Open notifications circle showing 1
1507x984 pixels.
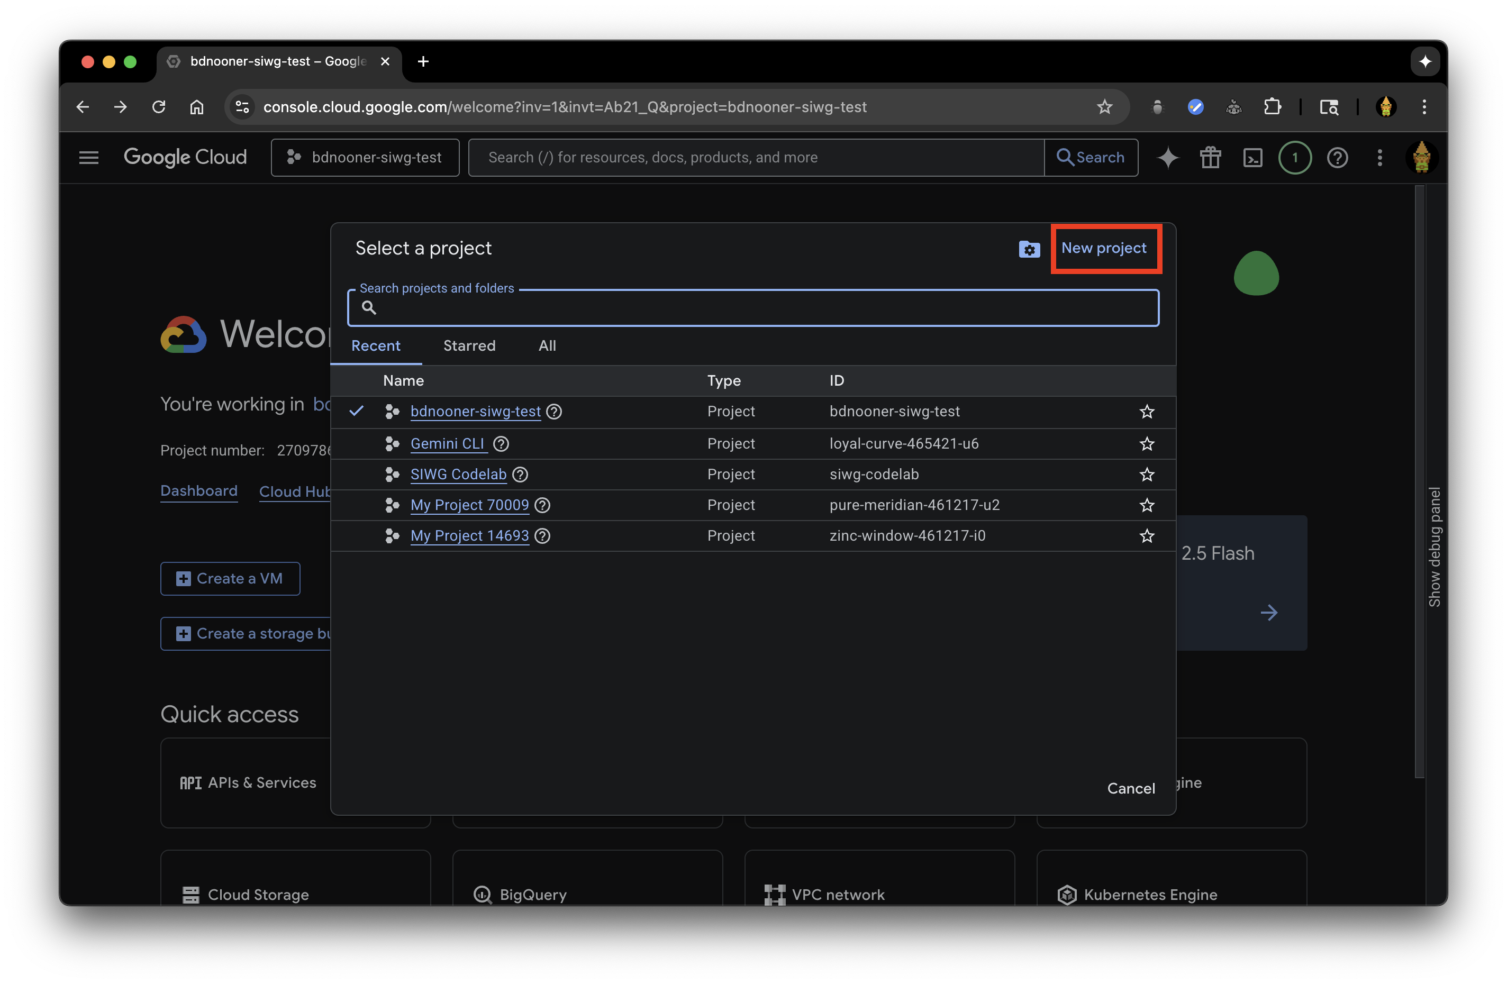1294,158
